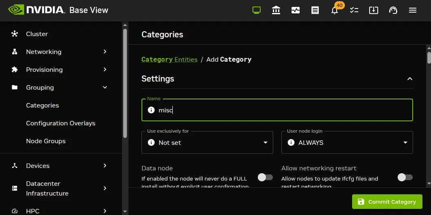Expand the HPC menu chevron
Screen dimensions: 431x215
pos(105,211)
